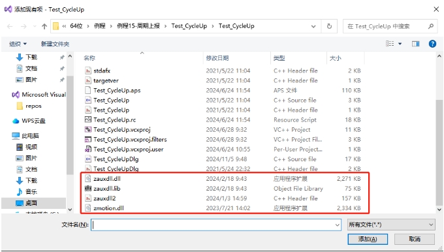Select Test_CycleUp.rc resource script icon
Viewport: 444px width, 252px height.
88,119
